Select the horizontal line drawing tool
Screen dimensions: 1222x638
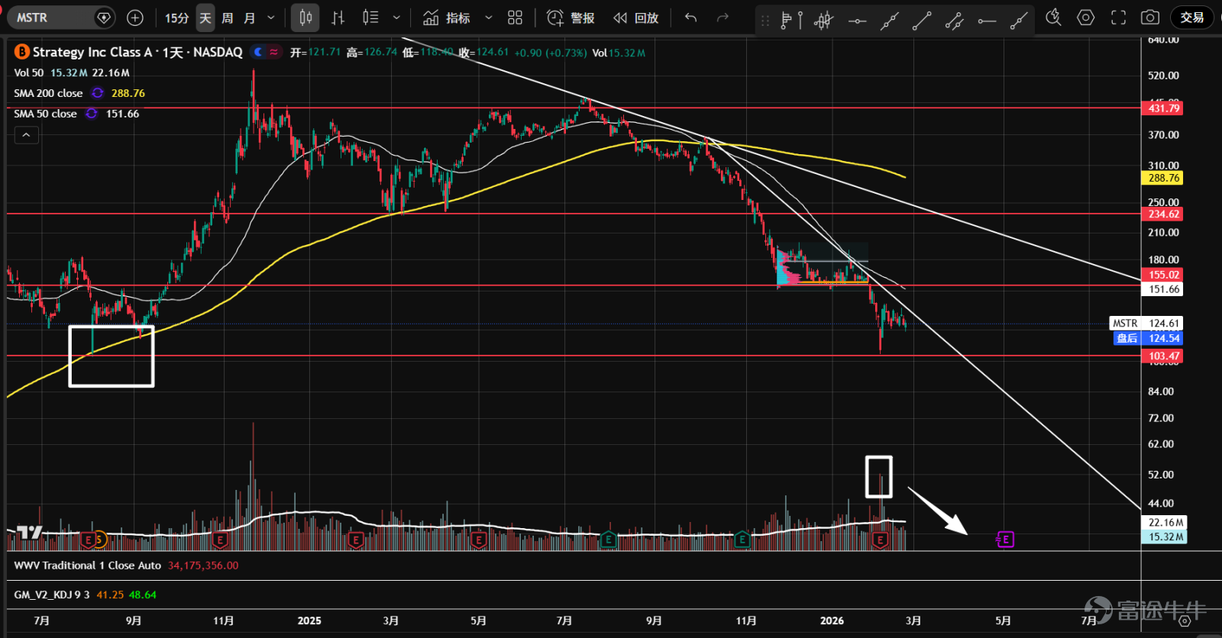click(857, 21)
